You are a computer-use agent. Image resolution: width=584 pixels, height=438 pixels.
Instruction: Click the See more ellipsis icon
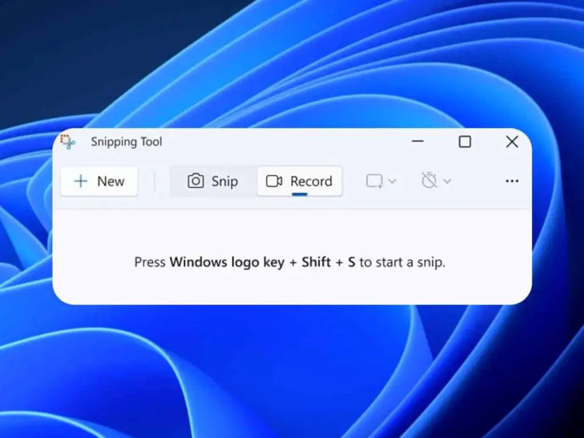[512, 181]
